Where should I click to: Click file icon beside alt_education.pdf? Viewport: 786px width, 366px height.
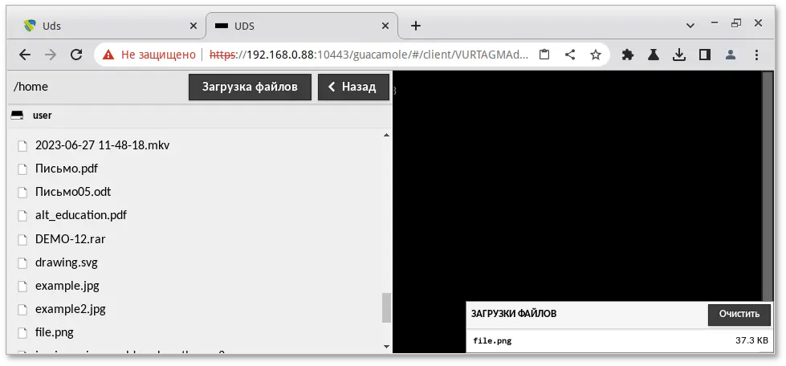pyautogui.click(x=22, y=216)
